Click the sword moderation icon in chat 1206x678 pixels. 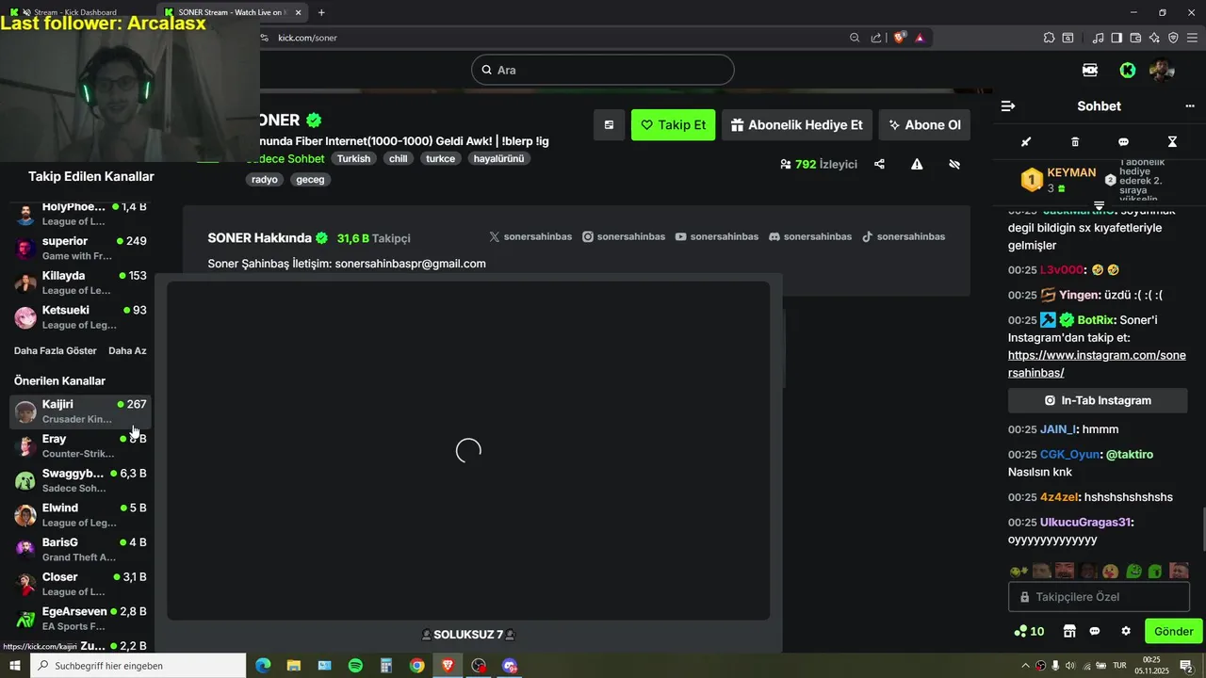[x=1026, y=142]
